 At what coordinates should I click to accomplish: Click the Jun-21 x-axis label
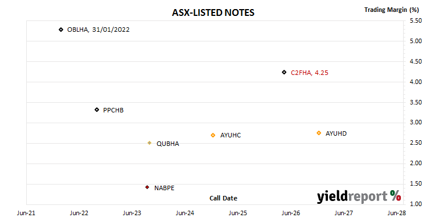click(26, 213)
